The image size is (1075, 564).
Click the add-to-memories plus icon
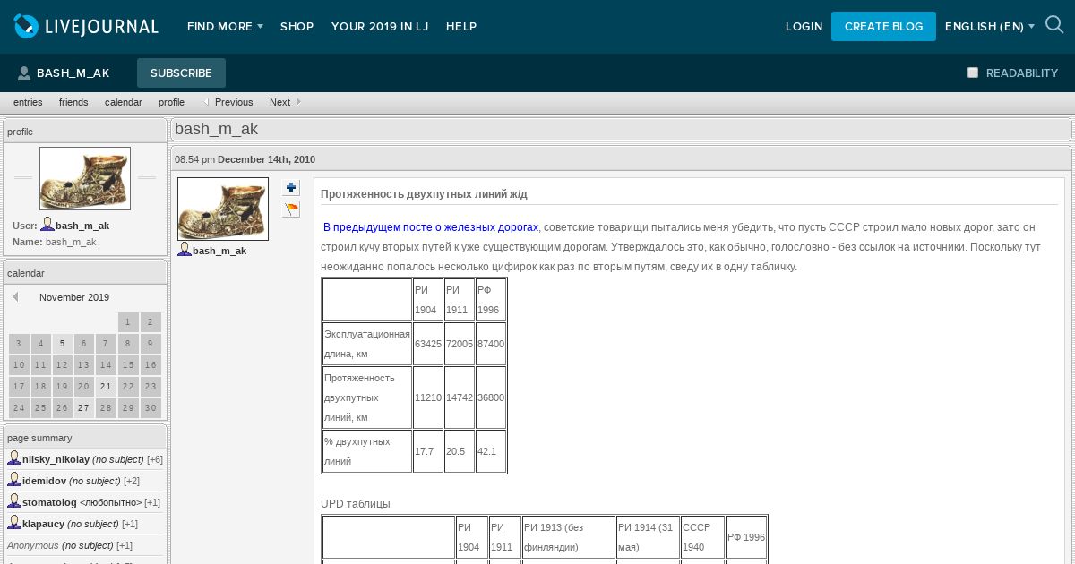click(291, 188)
